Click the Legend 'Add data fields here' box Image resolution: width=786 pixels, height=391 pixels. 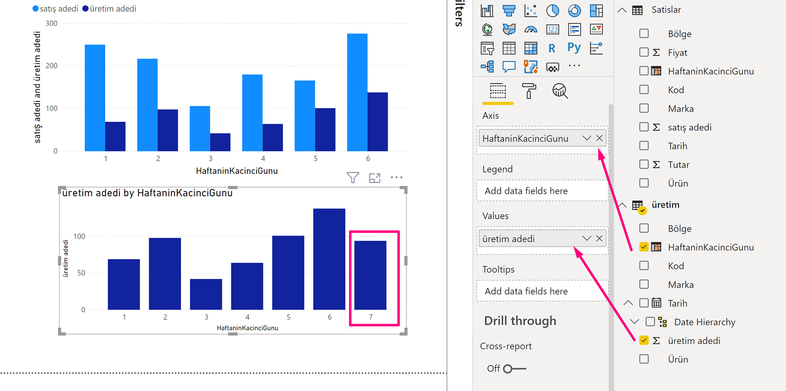coord(542,191)
